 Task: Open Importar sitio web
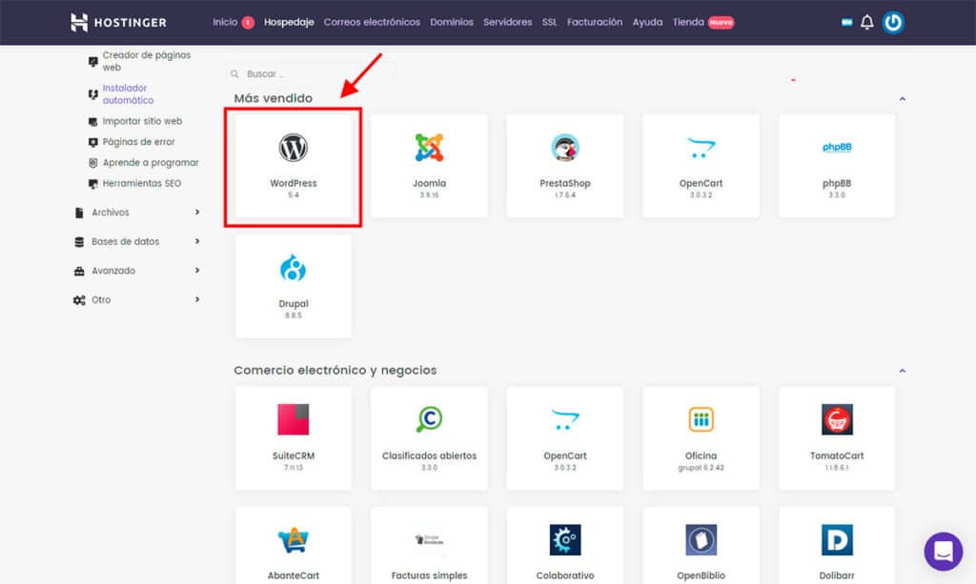click(142, 121)
